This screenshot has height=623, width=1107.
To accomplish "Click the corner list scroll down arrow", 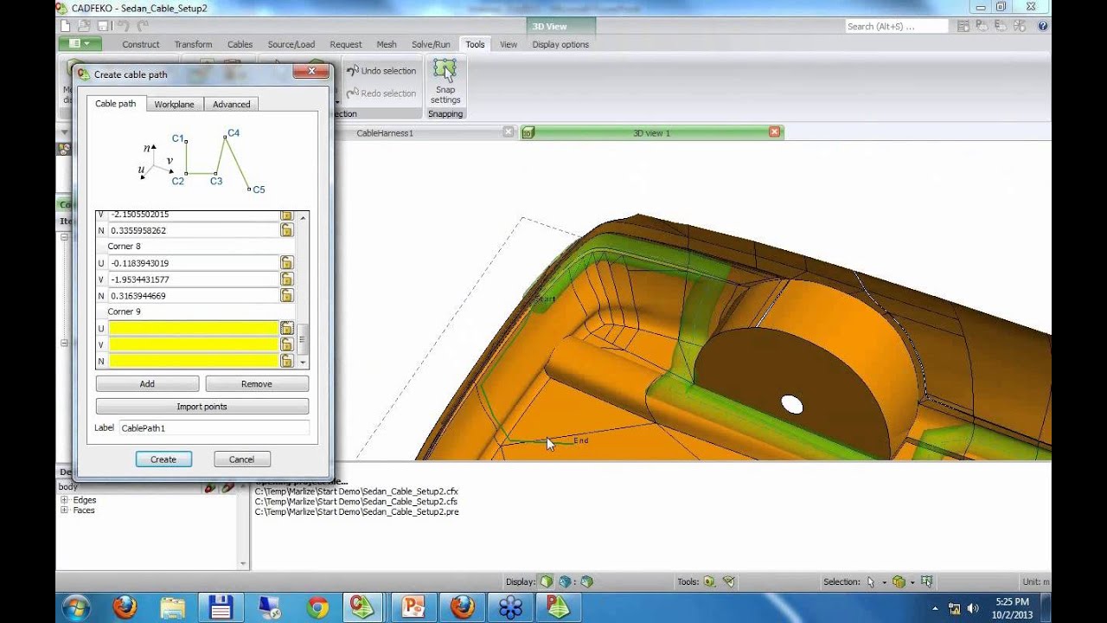I will 303,363.
